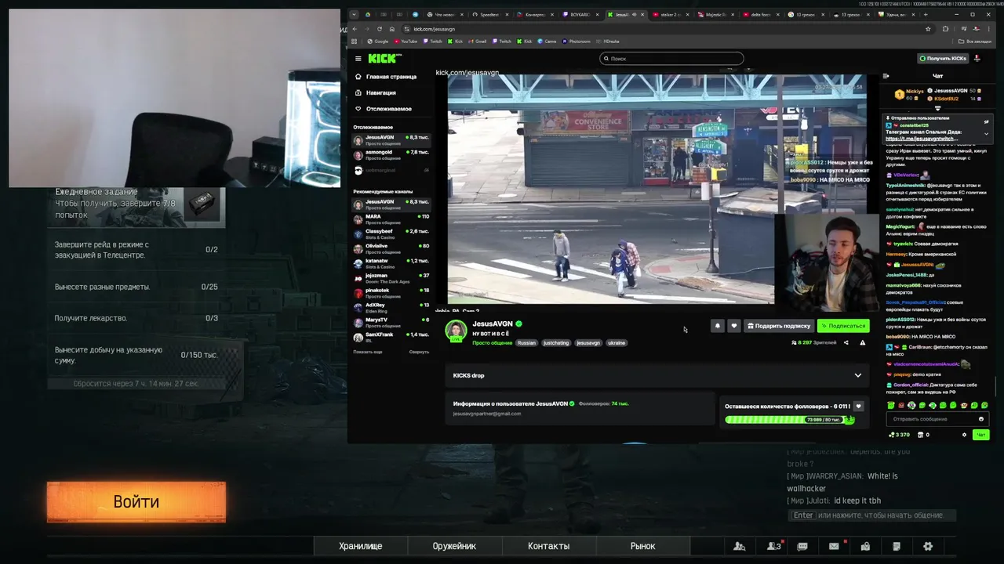Click Свернуть under recommended channels
Image resolution: width=1004 pixels, height=564 pixels.
point(419,352)
